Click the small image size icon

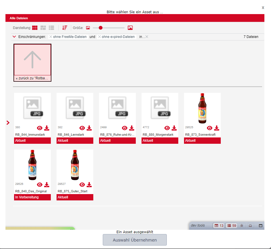point(88,28)
